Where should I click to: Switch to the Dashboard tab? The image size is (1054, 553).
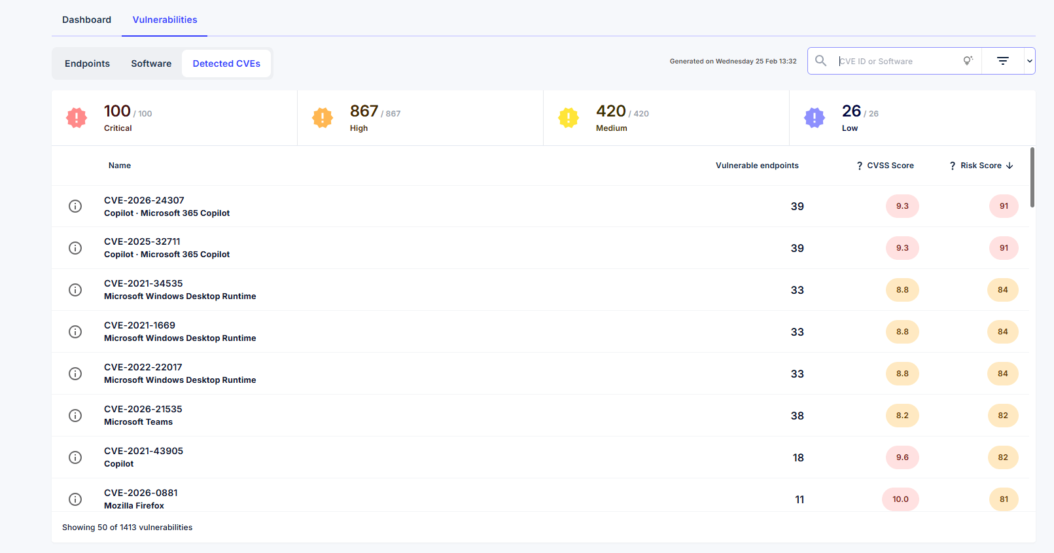(x=86, y=20)
